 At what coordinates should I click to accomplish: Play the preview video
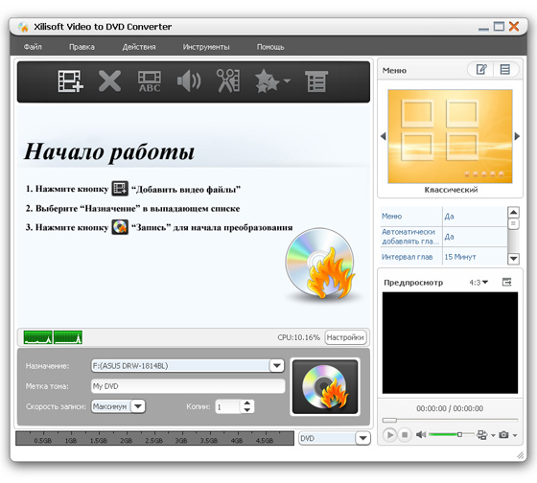[x=389, y=435]
